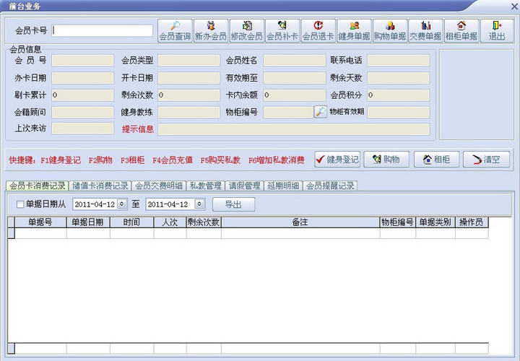
Task: Switch to 延期明细 tab
Action: [284, 186]
